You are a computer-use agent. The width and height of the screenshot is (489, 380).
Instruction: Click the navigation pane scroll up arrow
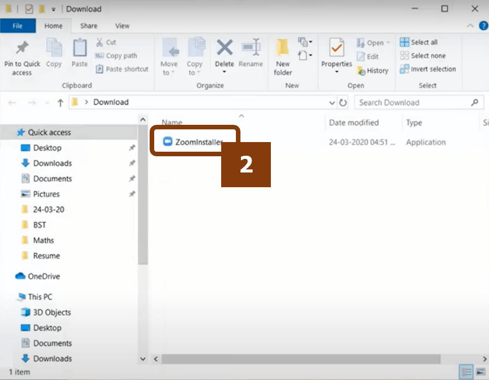click(x=143, y=120)
